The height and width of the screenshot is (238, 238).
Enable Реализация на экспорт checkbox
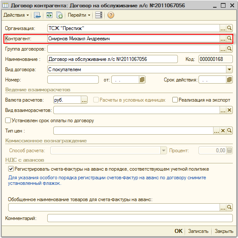[x=175, y=100]
